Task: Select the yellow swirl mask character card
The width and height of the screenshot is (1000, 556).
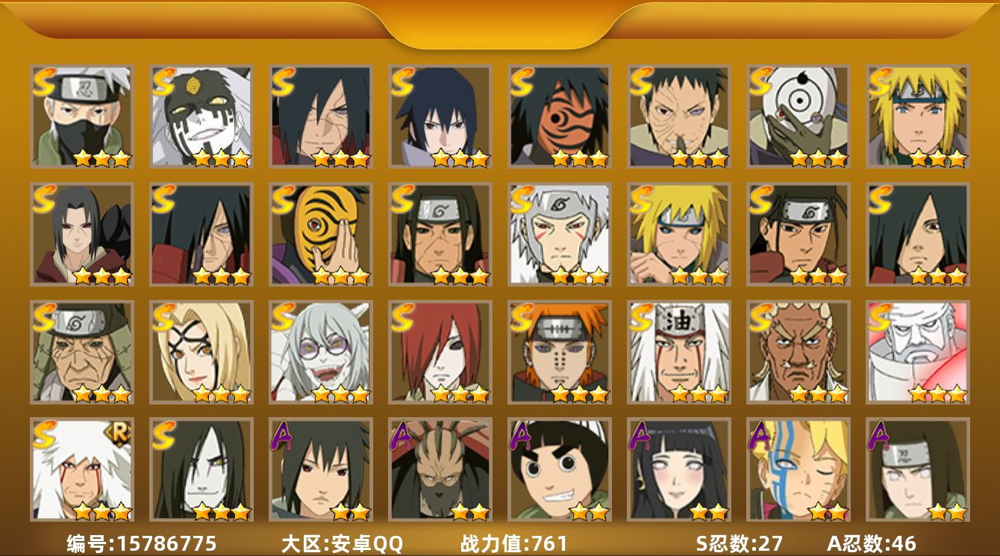Action: (x=321, y=234)
